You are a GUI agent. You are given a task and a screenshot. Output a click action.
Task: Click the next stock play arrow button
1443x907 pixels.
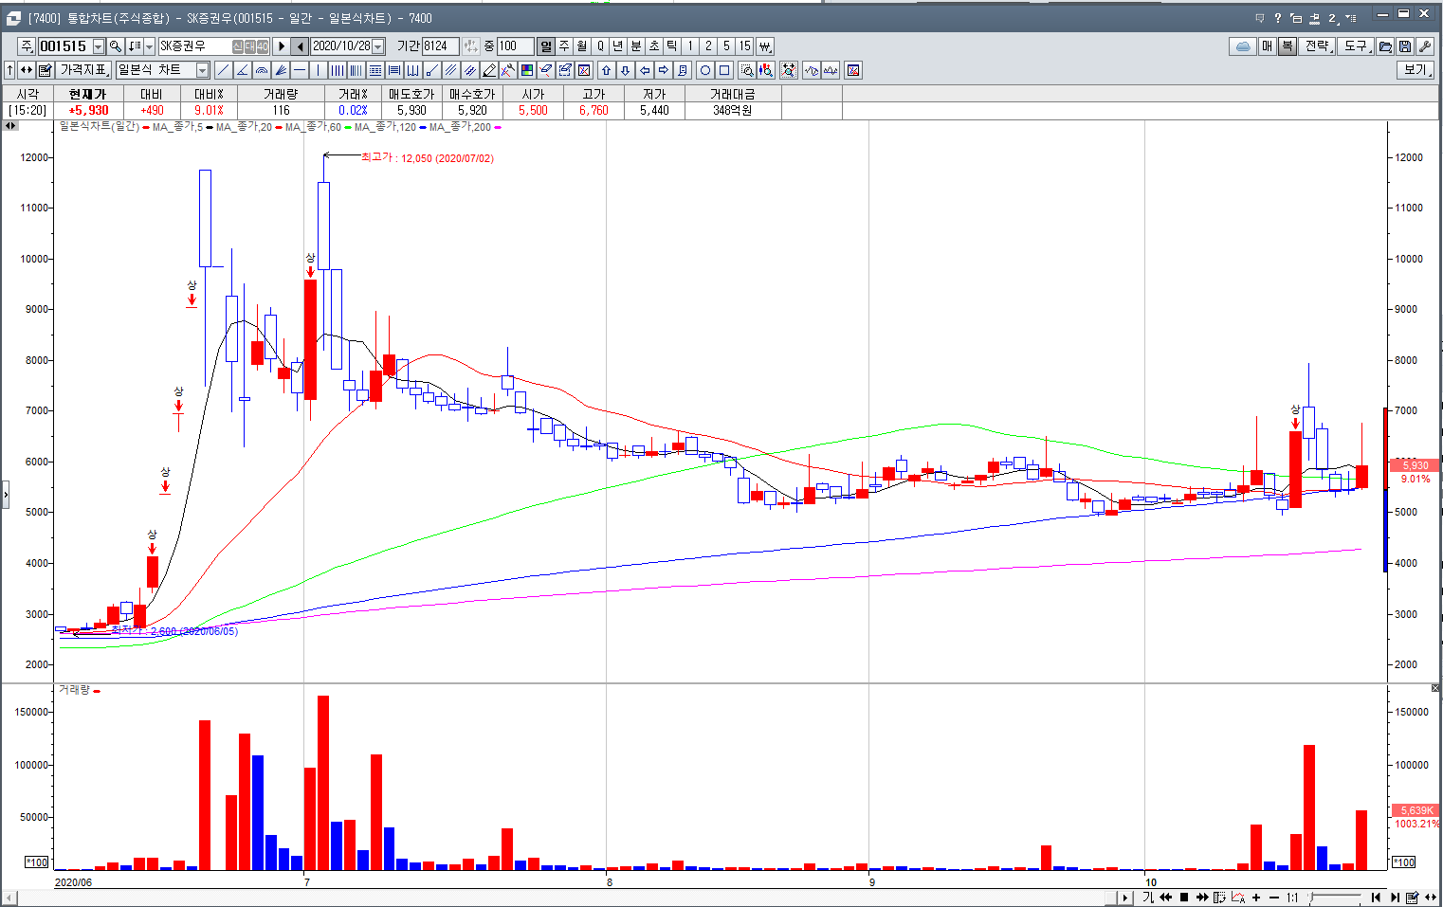click(x=282, y=46)
